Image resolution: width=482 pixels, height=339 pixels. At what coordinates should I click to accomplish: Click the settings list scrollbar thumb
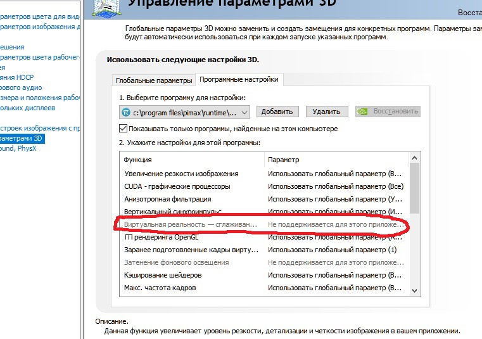pos(414,188)
